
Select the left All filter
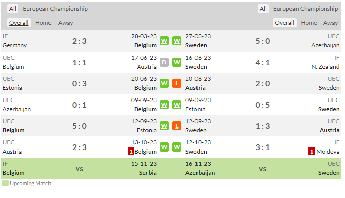13,9
